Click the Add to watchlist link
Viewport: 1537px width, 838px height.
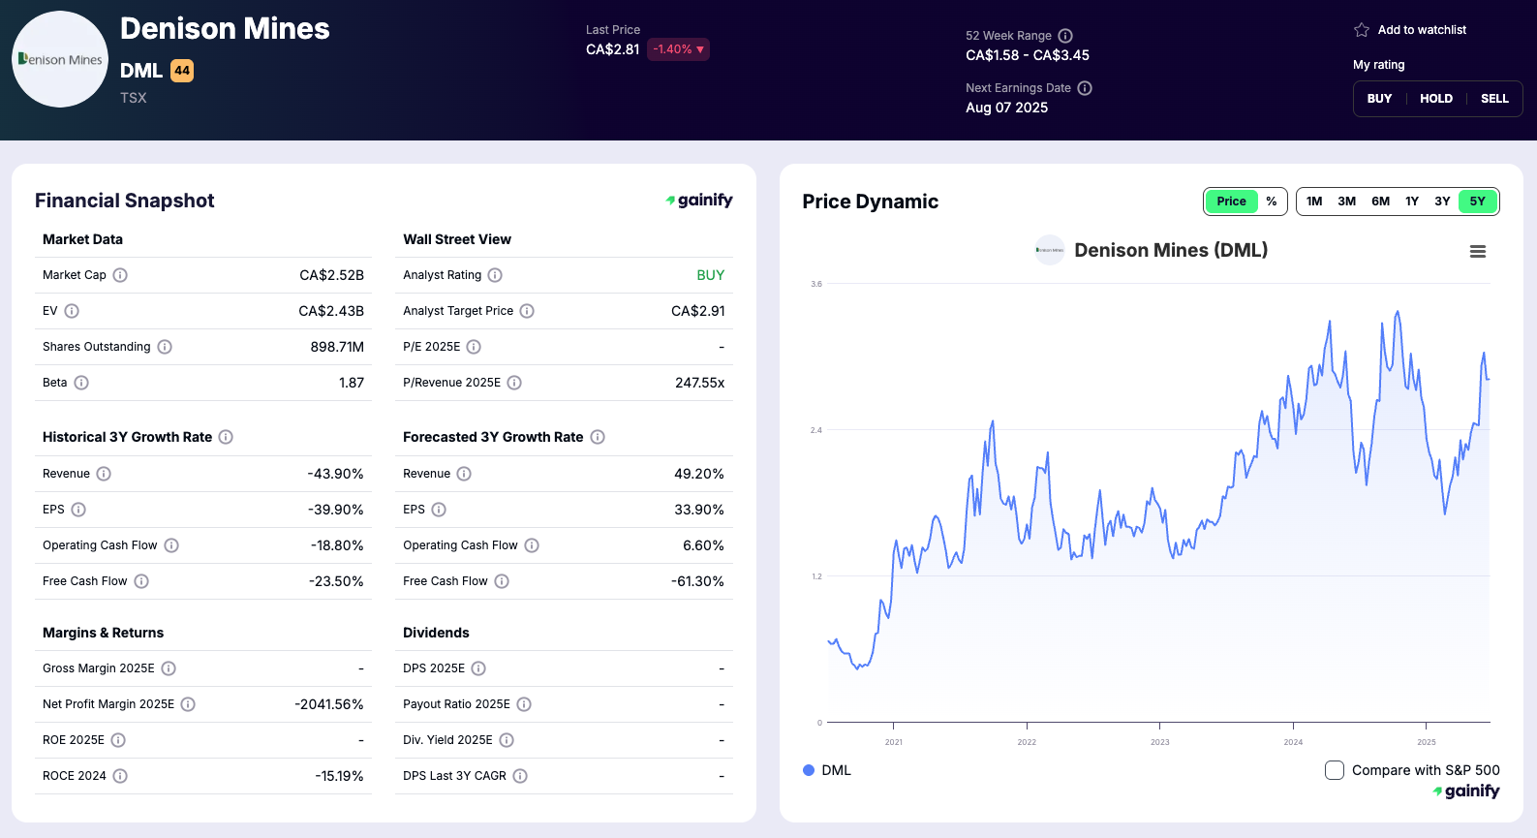[1422, 30]
